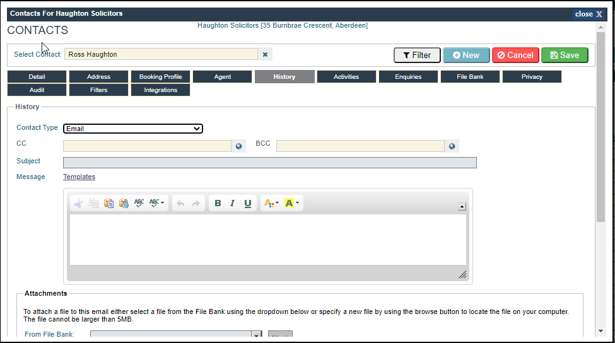
Task: Click the scrollbar up arrow
Action: click(600, 28)
